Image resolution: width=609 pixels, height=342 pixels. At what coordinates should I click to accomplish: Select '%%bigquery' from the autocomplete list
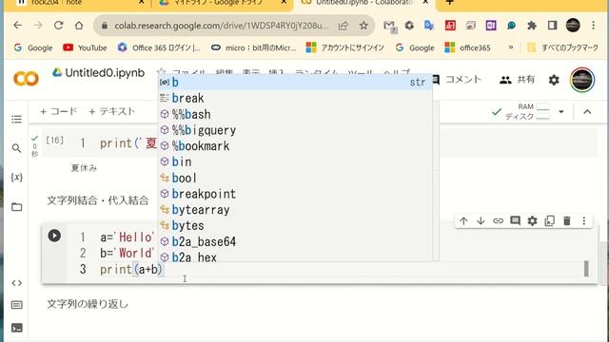coord(295,130)
